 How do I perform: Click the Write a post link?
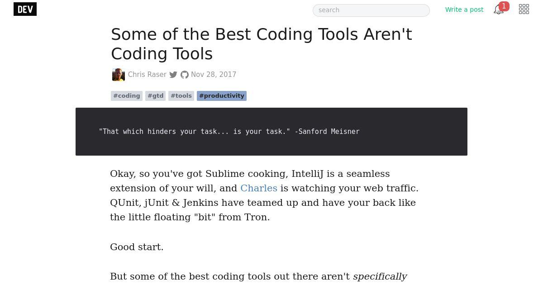coord(464,9)
